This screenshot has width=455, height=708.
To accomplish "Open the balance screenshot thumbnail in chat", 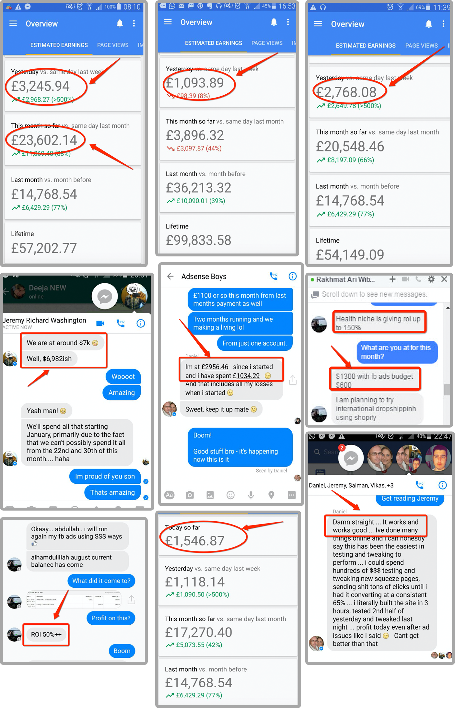I will [74, 600].
